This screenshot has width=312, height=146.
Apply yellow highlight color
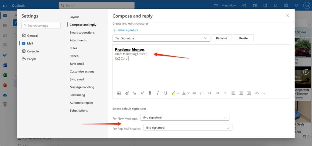click(173, 93)
